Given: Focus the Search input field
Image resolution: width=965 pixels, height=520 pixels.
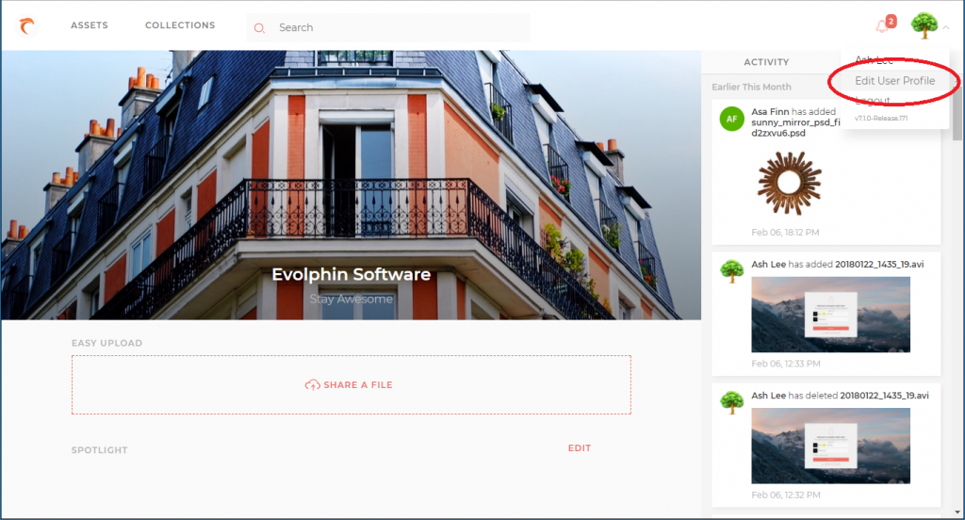Looking at the screenshot, I should pyautogui.click(x=388, y=27).
